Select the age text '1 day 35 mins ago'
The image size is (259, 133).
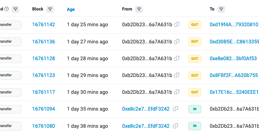[x=87, y=109]
